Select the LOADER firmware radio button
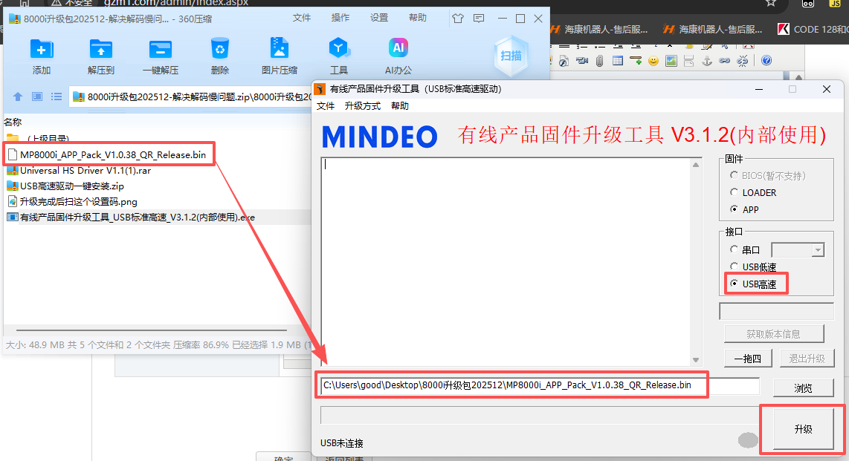Viewport: 849px width, 461px height. click(735, 192)
